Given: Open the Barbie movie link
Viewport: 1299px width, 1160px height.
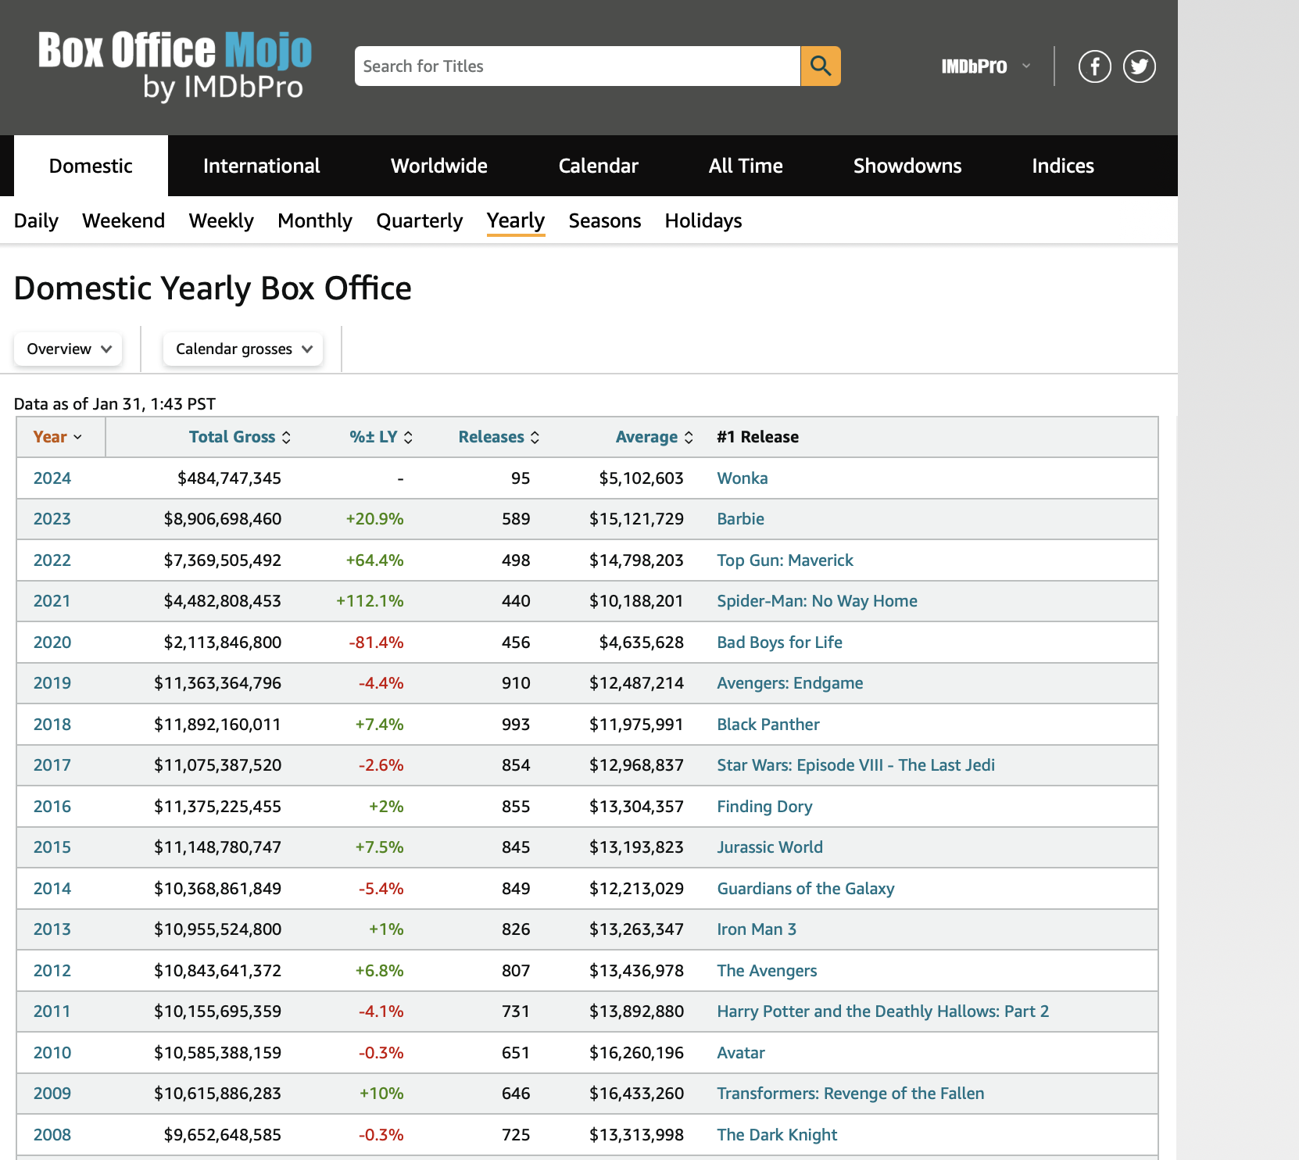Looking at the screenshot, I should [x=740, y=519].
